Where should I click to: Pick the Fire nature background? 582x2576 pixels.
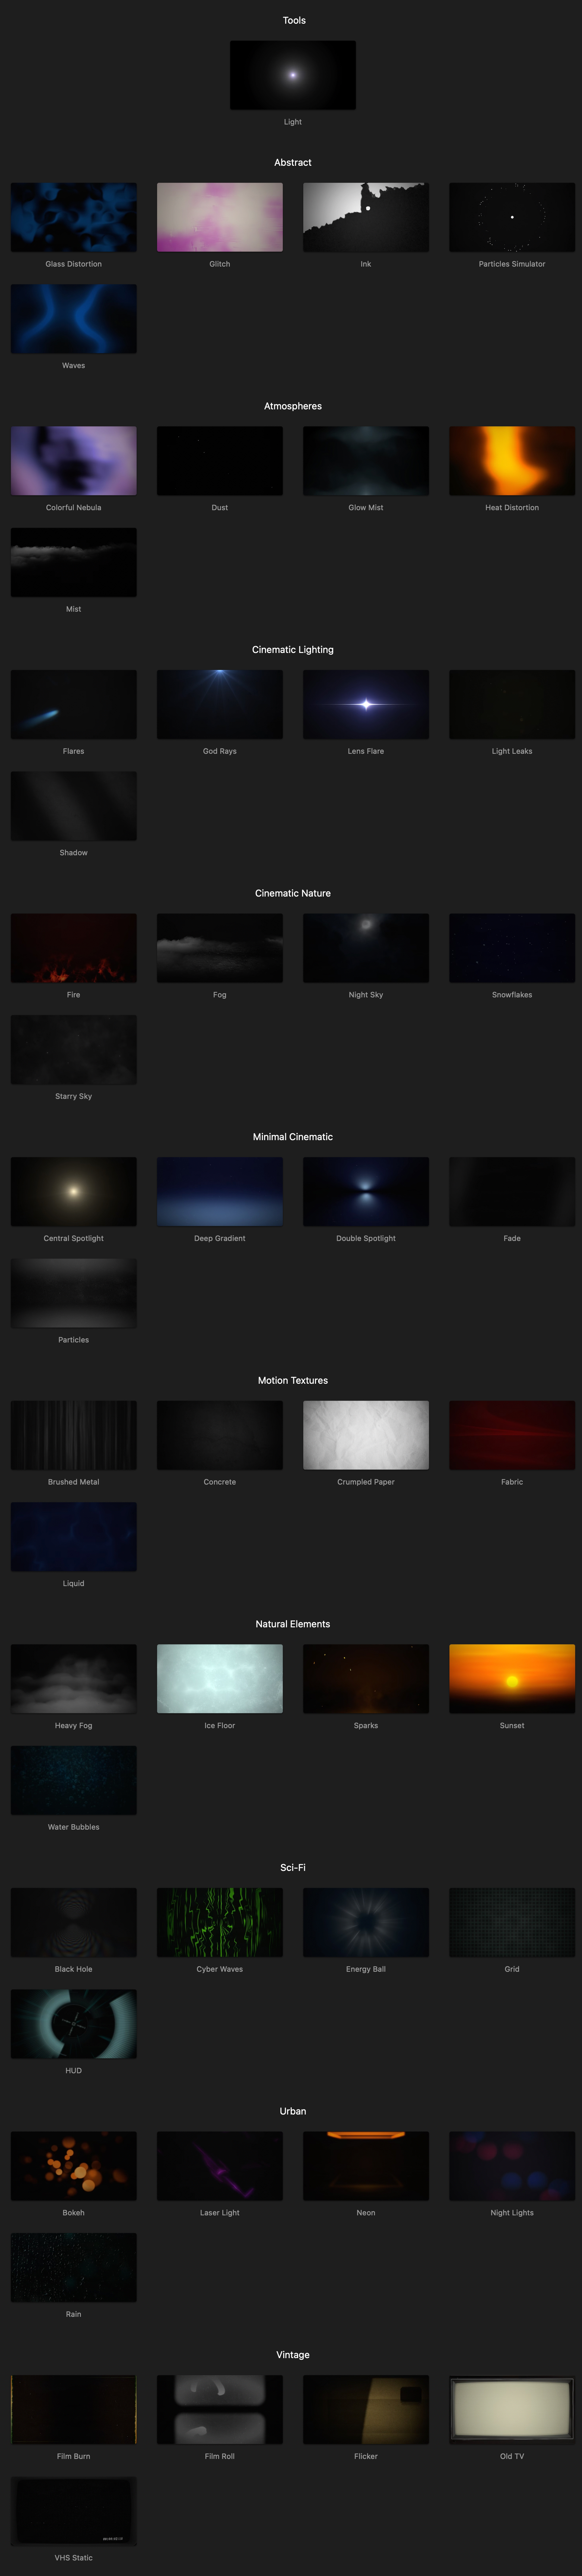point(74,948)
